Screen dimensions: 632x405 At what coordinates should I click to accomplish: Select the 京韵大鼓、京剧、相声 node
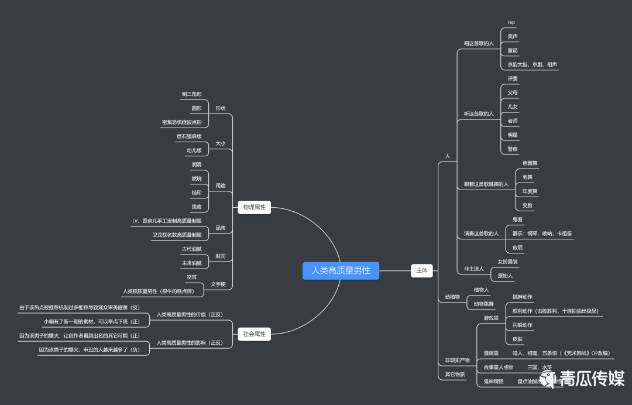532,64
